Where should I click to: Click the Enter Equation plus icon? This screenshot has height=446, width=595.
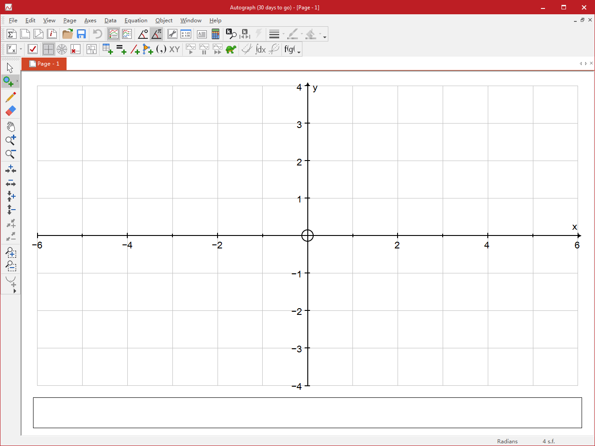click(121, 49)
